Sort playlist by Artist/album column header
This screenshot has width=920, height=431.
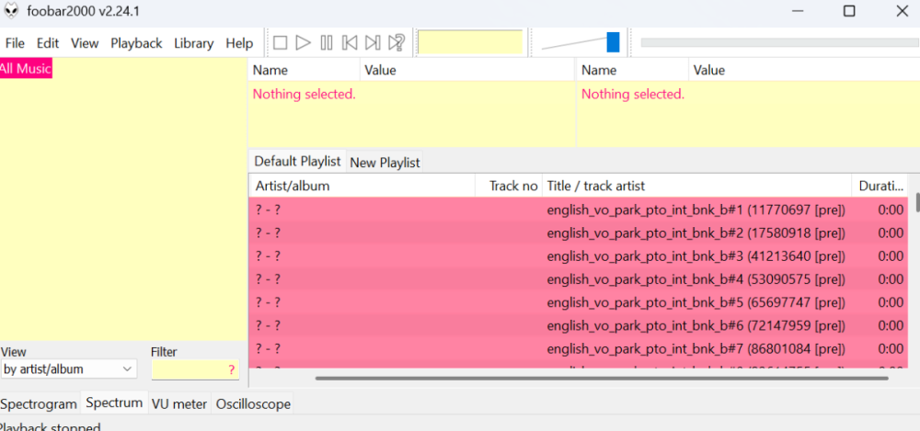pyautogui.click(x=359, y=186)
